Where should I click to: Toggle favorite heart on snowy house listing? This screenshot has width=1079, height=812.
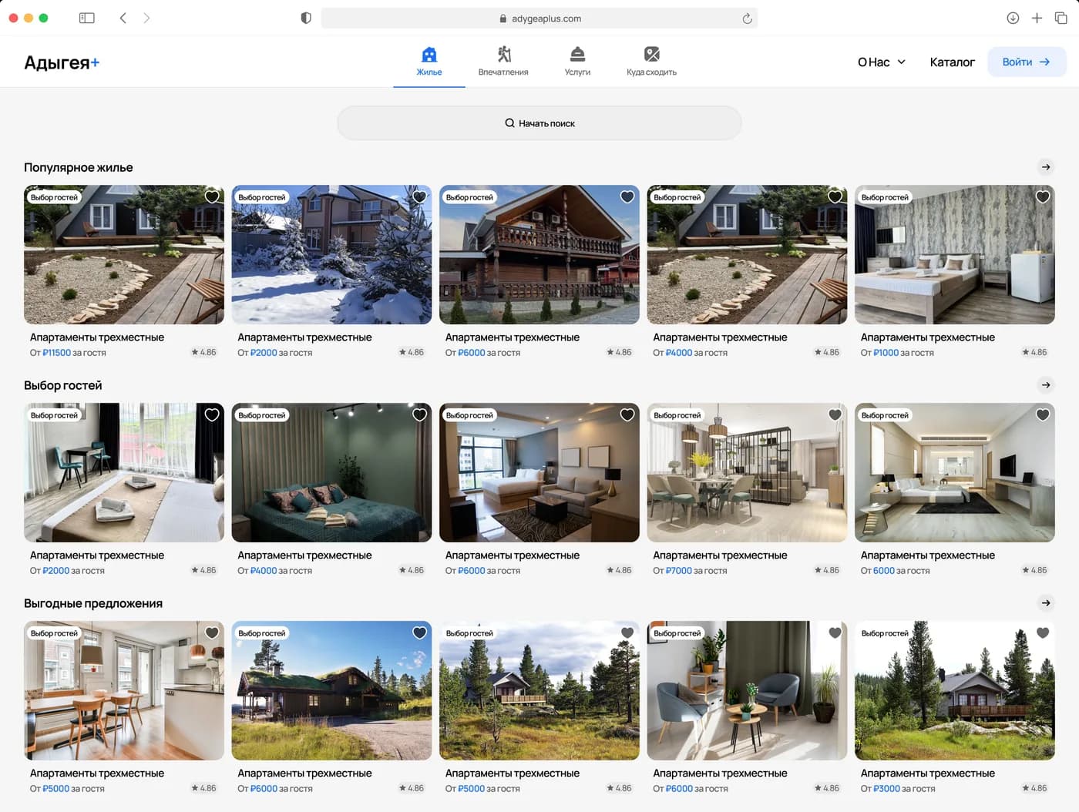[419, 197]
